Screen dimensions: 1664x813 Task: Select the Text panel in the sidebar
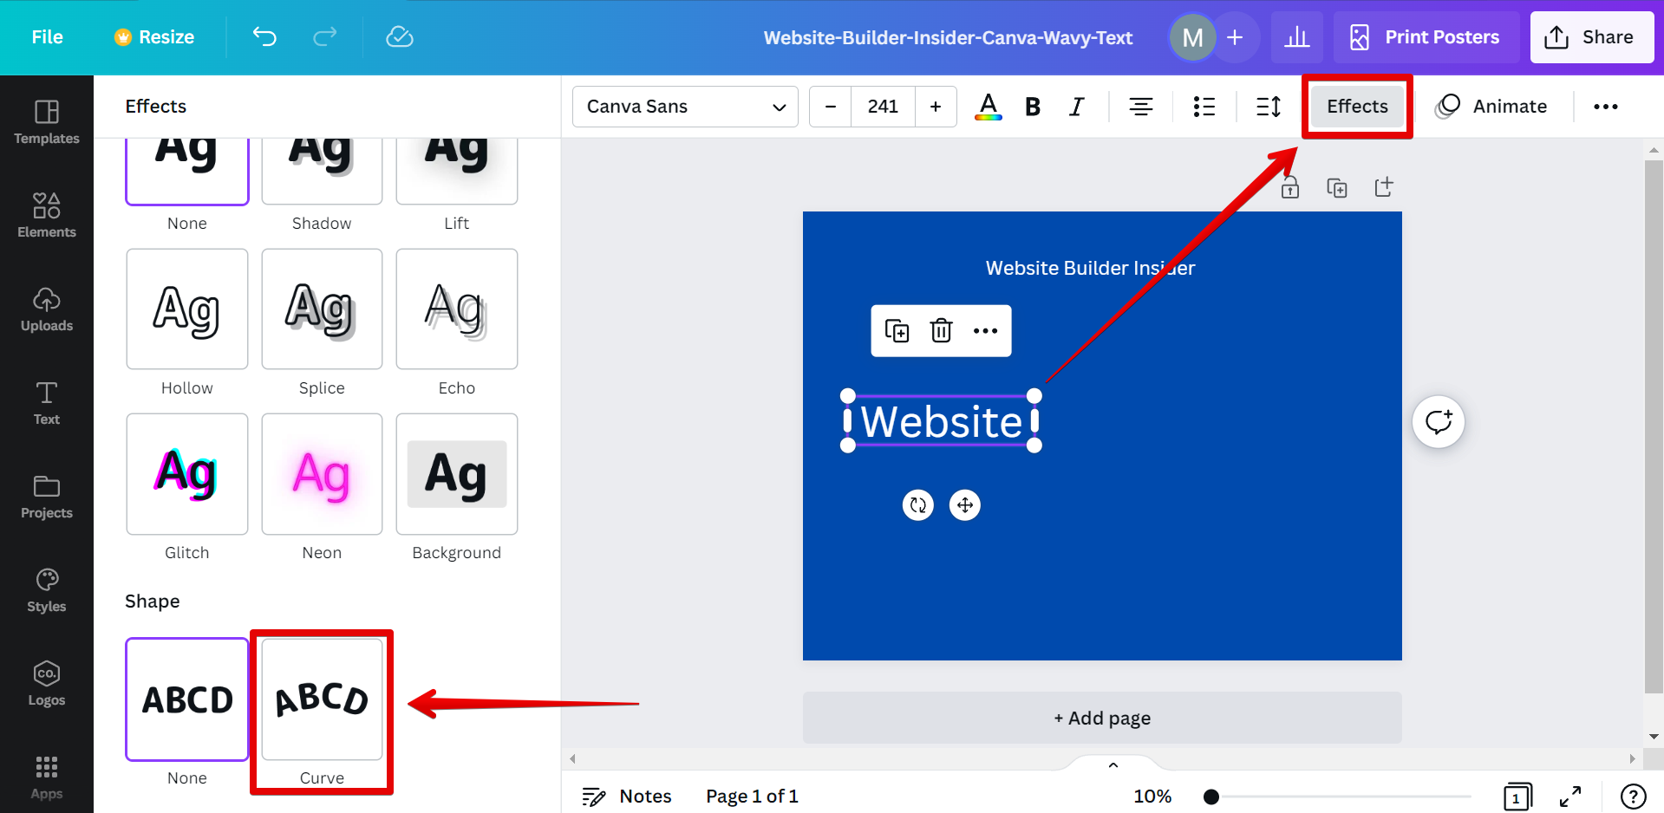click(x=46, y=401)
